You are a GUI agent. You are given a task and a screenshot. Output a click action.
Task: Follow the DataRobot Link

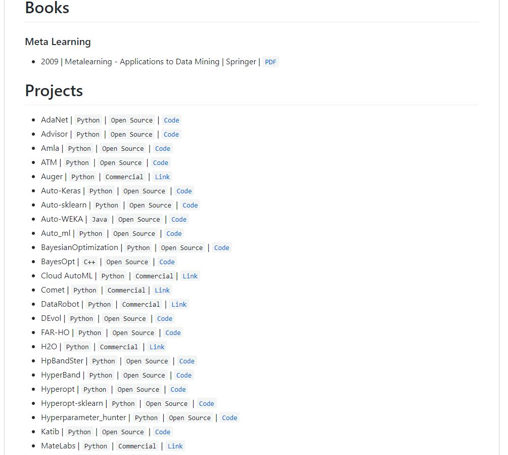pyautogui.click(x=179, y=305)
